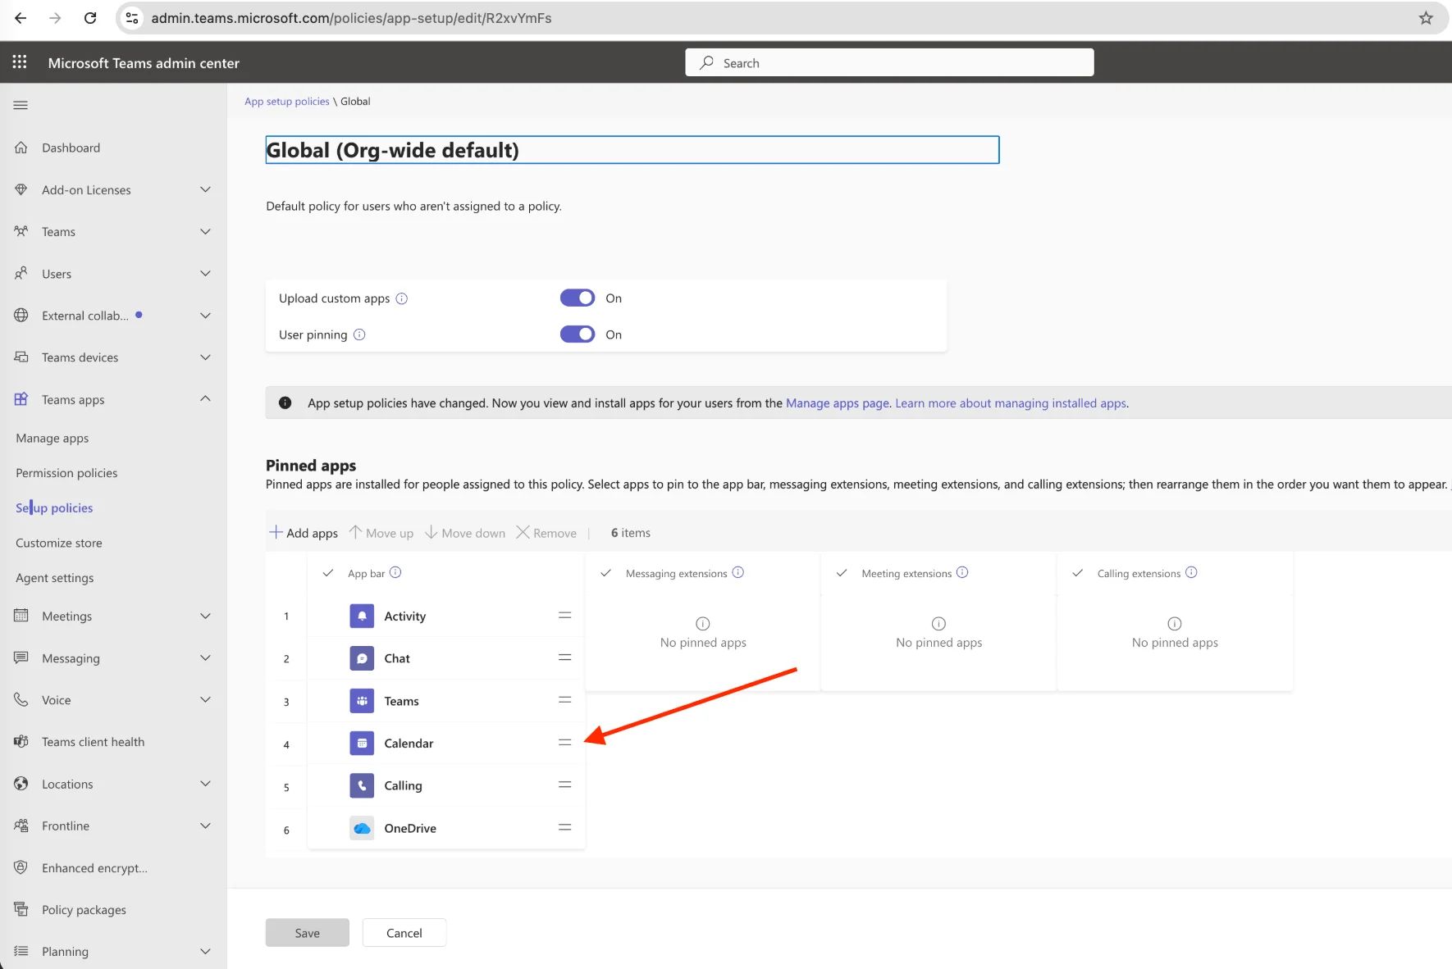This screenshot has width=1452, height=969.
Task: Grab the Activity row reorder handle
Action: pyautogui.click(x=564, y=615)
